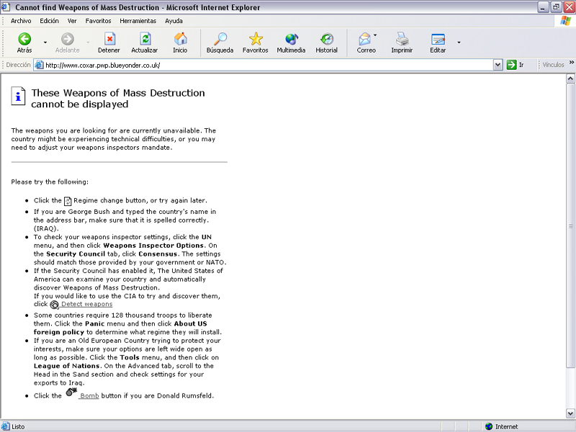Expand the Editar button dropdown arrow
576x432 pixels.
459,42
